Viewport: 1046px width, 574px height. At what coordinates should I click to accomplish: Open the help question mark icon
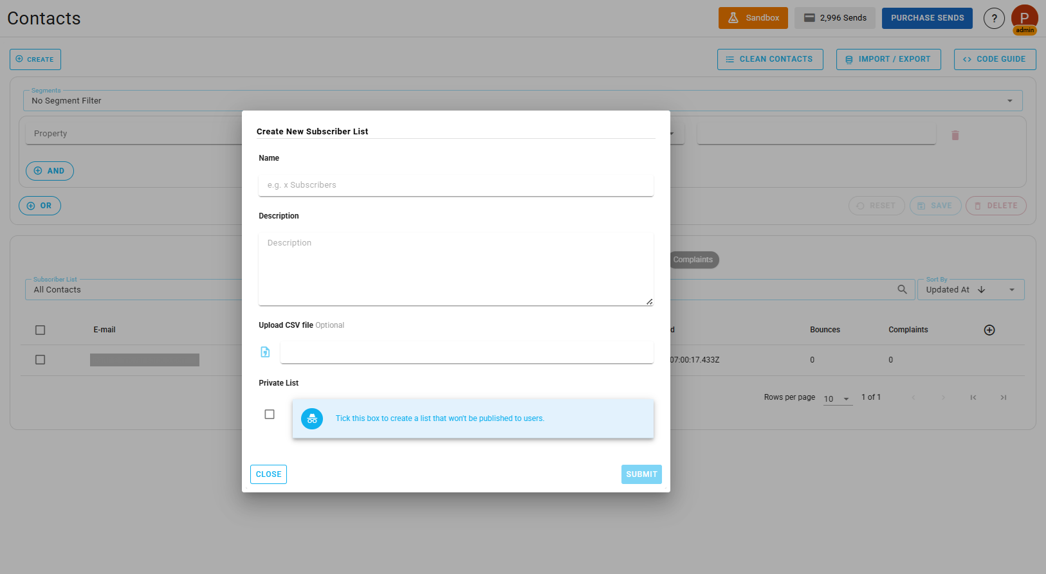[993, 18]
